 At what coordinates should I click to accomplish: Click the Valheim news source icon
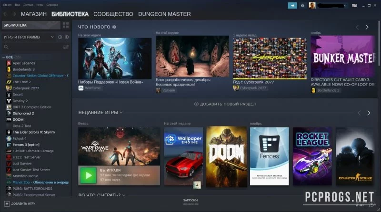pyautogui.click(x=158, y=90)
